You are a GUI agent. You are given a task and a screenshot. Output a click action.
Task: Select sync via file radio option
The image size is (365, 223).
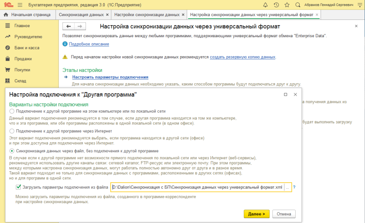12,151
